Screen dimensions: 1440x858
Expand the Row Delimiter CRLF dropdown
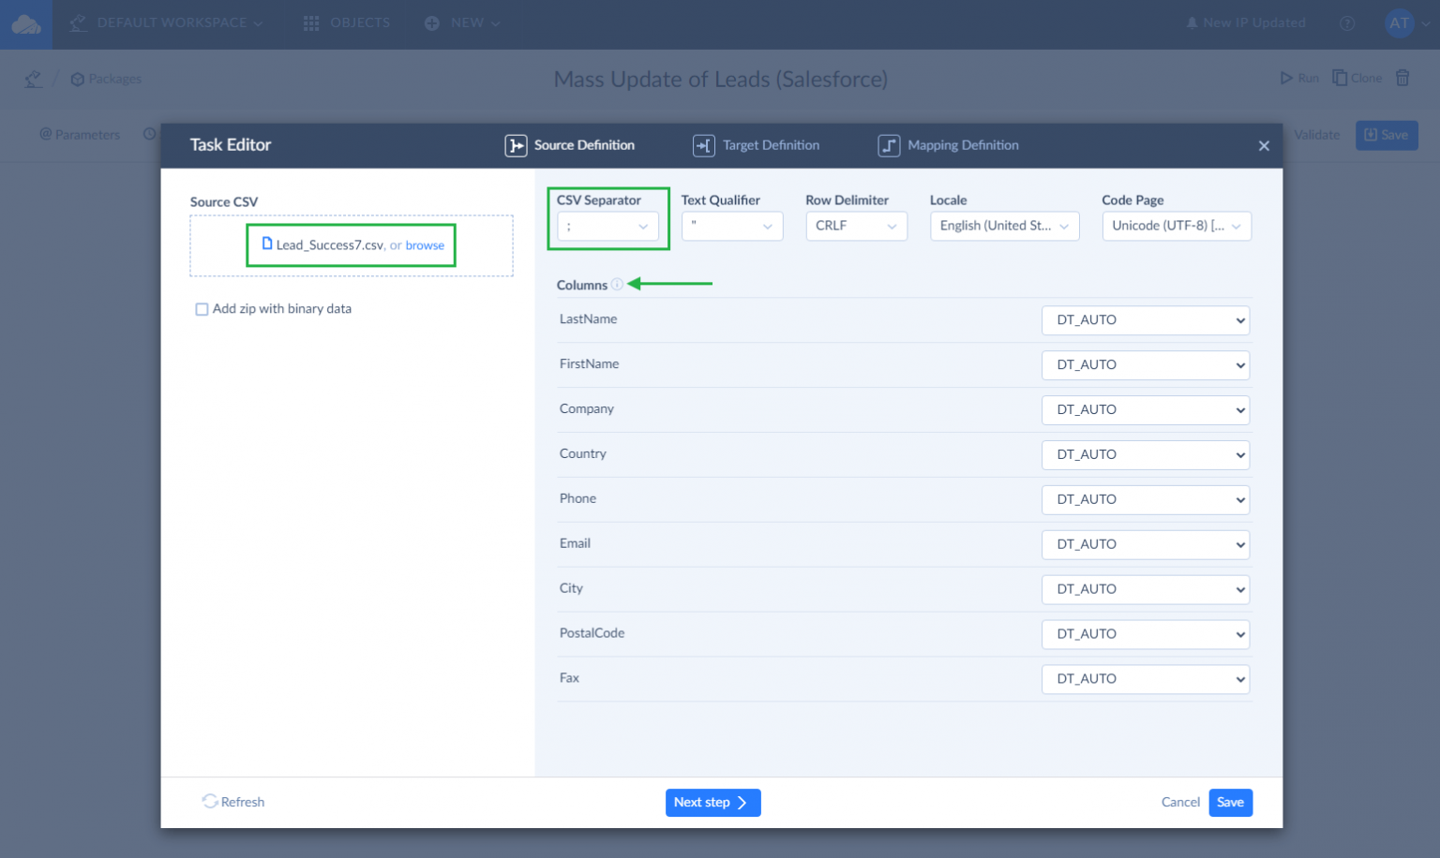click(x=856, y=227)
